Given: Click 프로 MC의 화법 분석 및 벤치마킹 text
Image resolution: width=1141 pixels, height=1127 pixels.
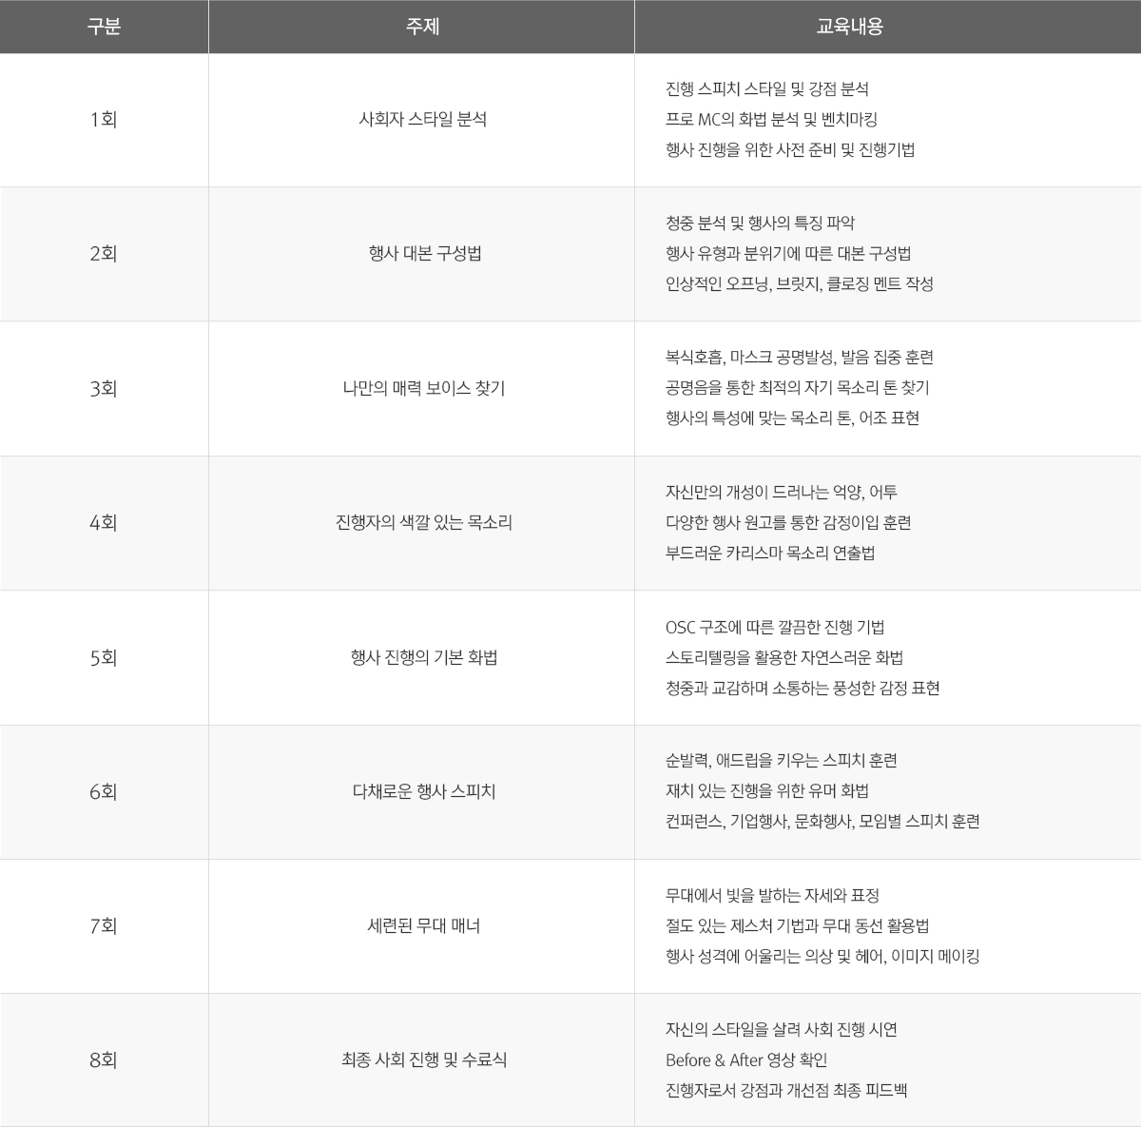Looking at the screenshot, I should click(771, 120).
